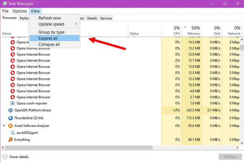This screenshot has width=244, height=163.
Task: Click Opera icon in 12.5 MB row
Action: click(x=13, y=73)
